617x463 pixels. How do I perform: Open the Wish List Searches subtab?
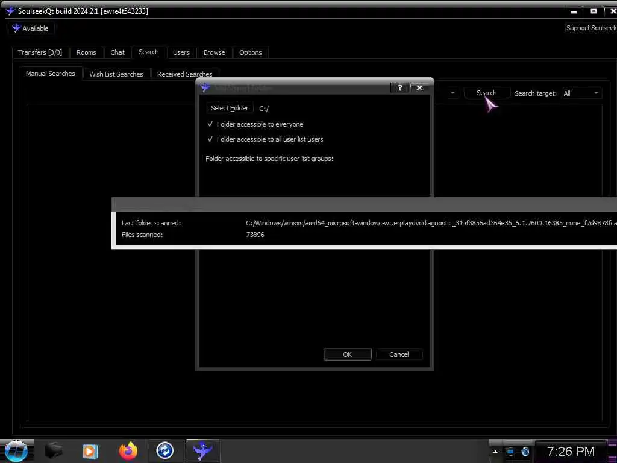pyautogui.click(x=116, y=74)
